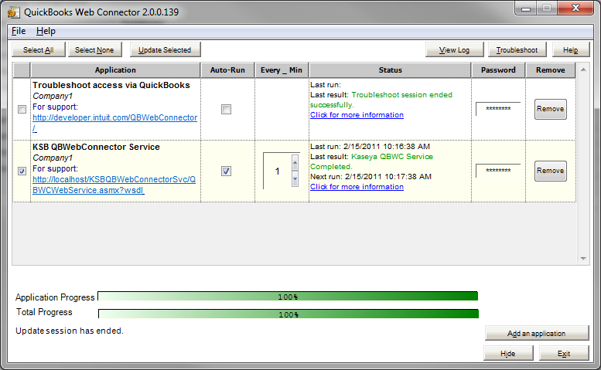The height and width of the screenshot is (370, 601).
Task: Click the Troubleshoot button in toolbar
Action: tap(517, 49)
